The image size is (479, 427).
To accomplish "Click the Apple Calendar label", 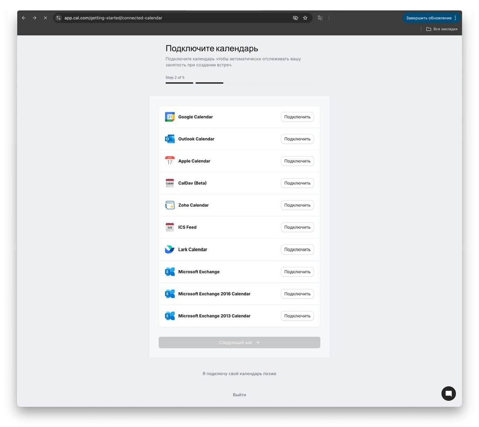I will 194,161.
